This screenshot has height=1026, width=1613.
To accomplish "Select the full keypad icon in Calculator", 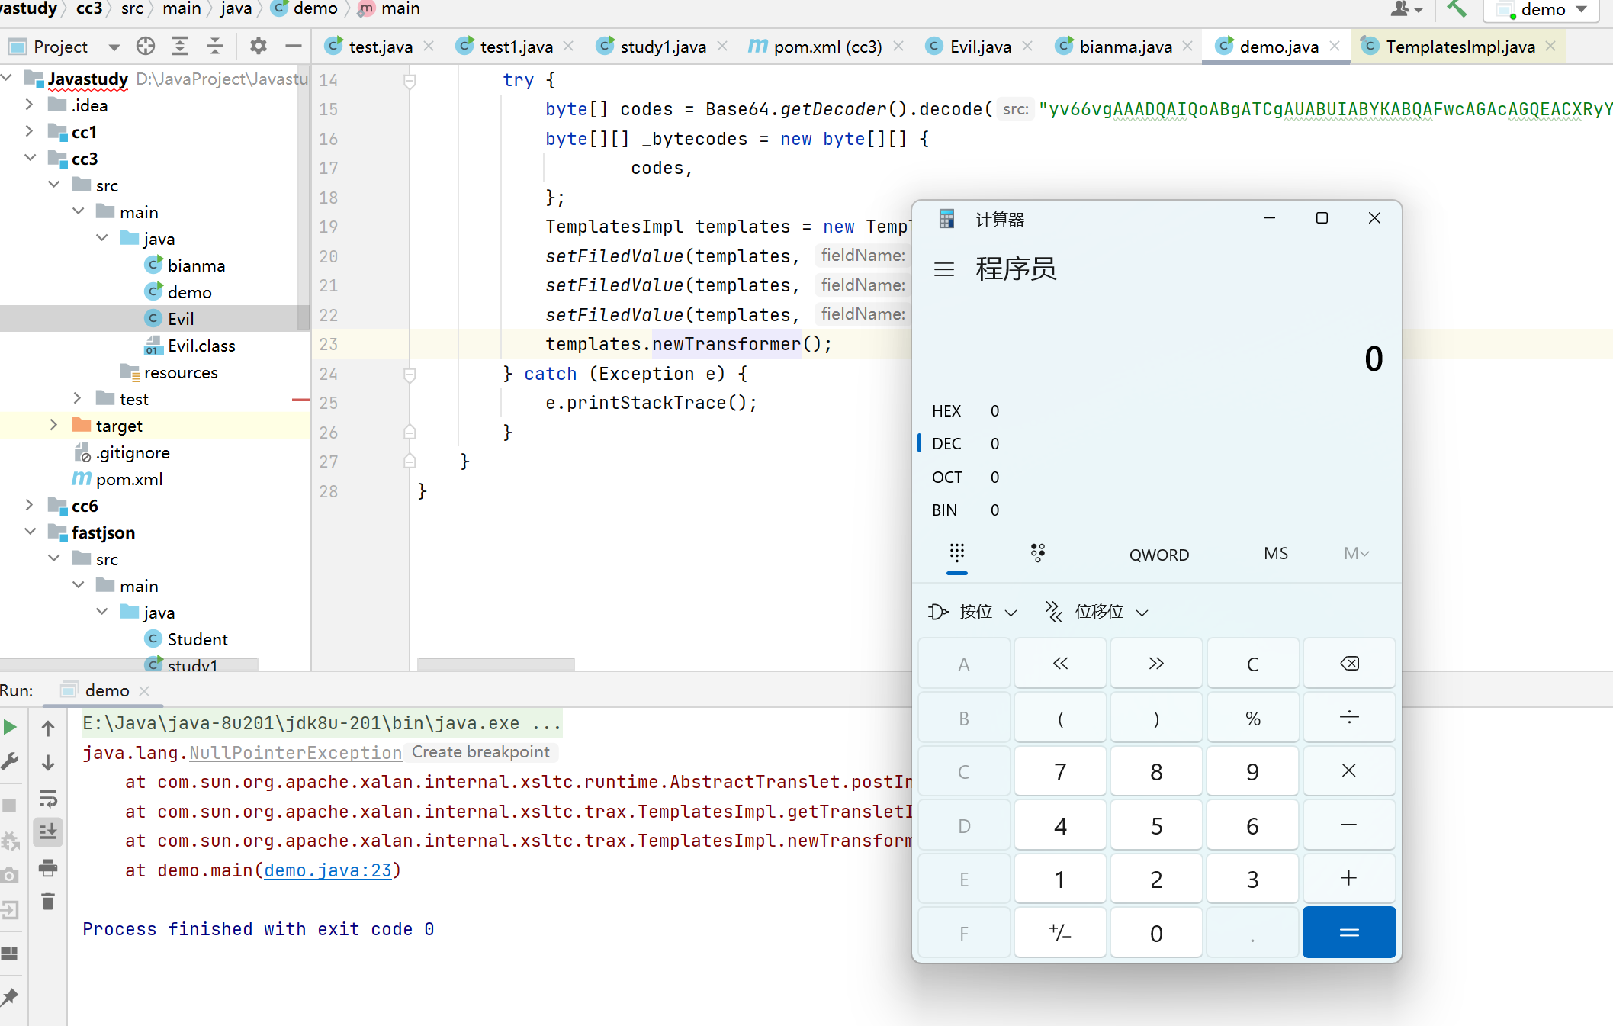I will point(957,553).
